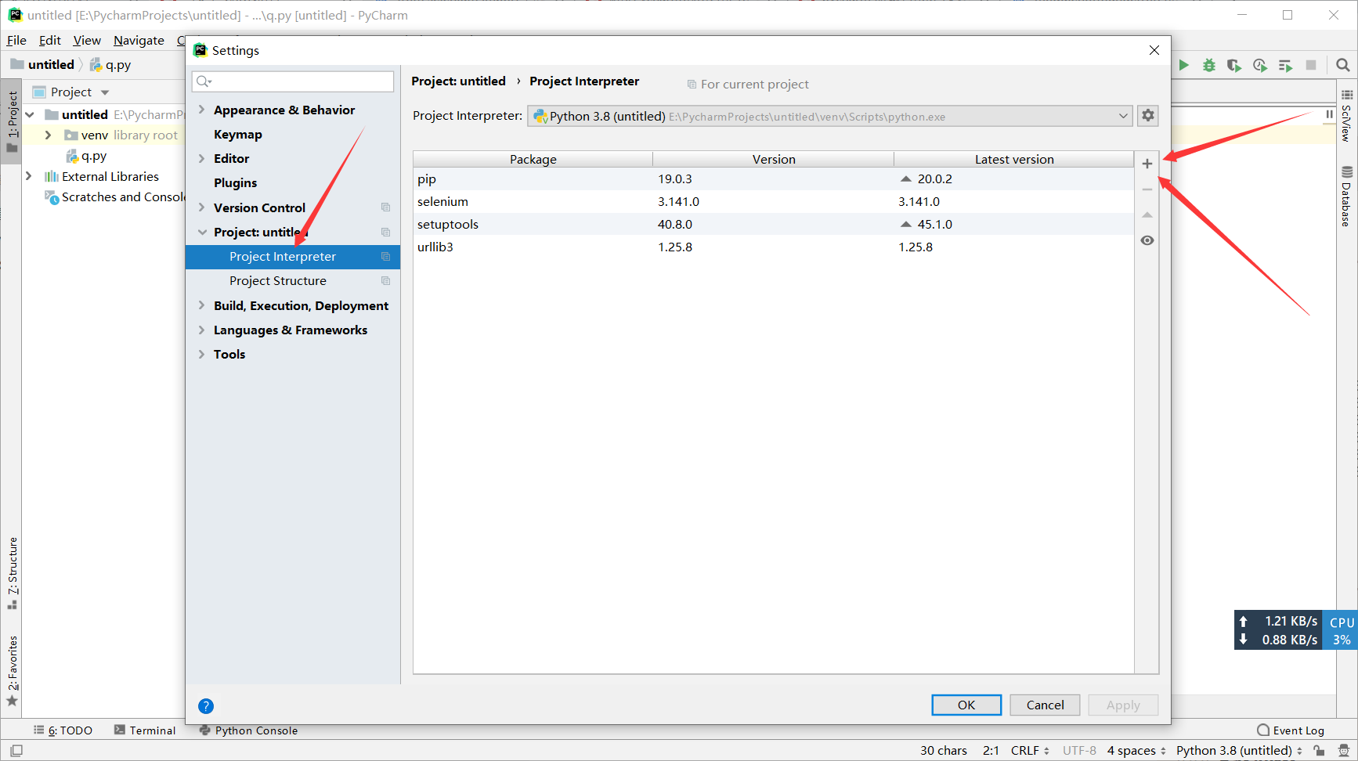This screenshot has height=761, width=1358.
Task: Open the 2: Favorites side tab
Action: click(13, 670)
